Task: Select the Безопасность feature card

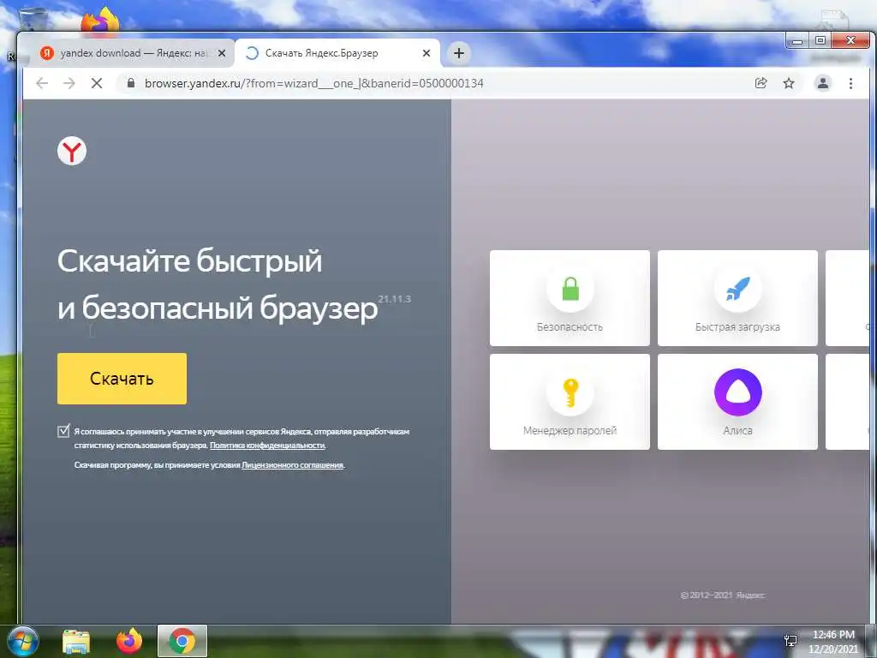Action: pyautogui.click(x=570, y=297)
